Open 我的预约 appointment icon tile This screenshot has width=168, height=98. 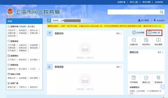146,41
